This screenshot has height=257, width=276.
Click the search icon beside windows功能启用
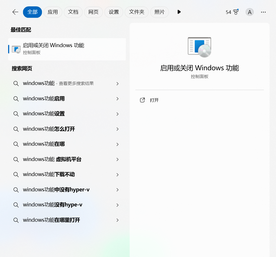pyautogui.click(x=16, y=99)
